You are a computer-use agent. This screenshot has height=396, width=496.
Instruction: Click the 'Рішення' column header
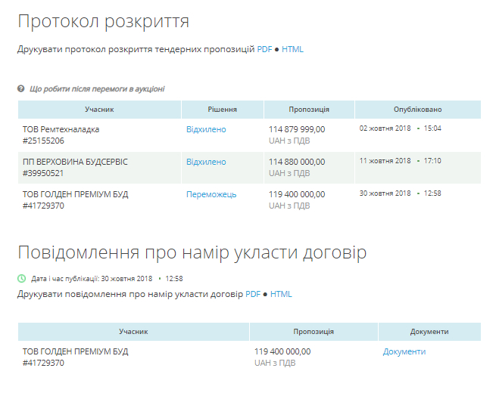[222, 110]
